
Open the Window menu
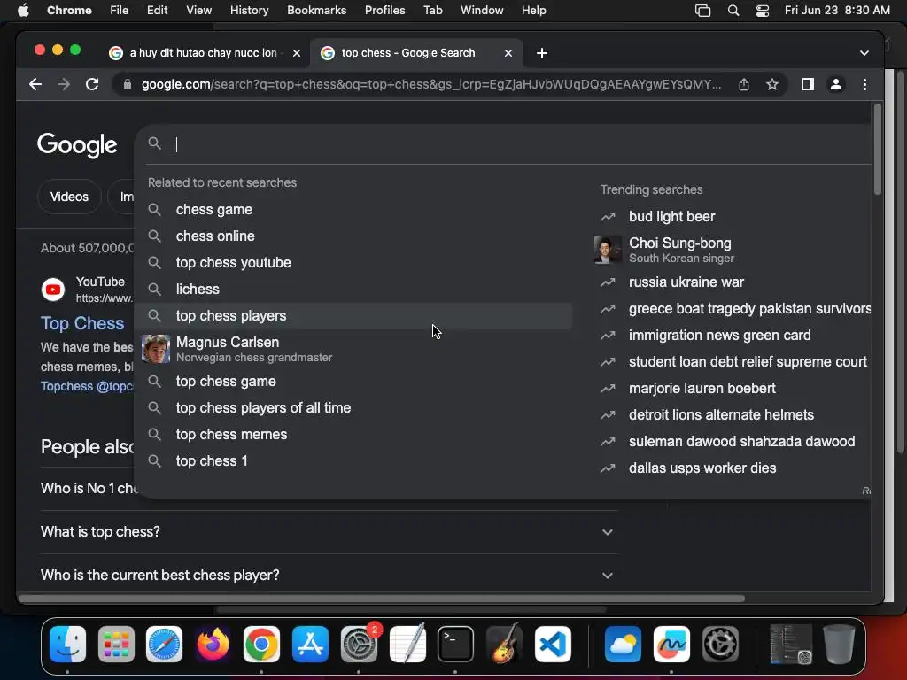point(482,11)
